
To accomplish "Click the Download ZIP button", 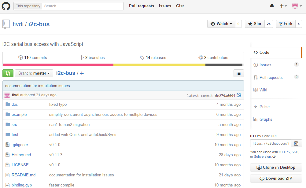I will pyautogui.click(x=276, y=179).
